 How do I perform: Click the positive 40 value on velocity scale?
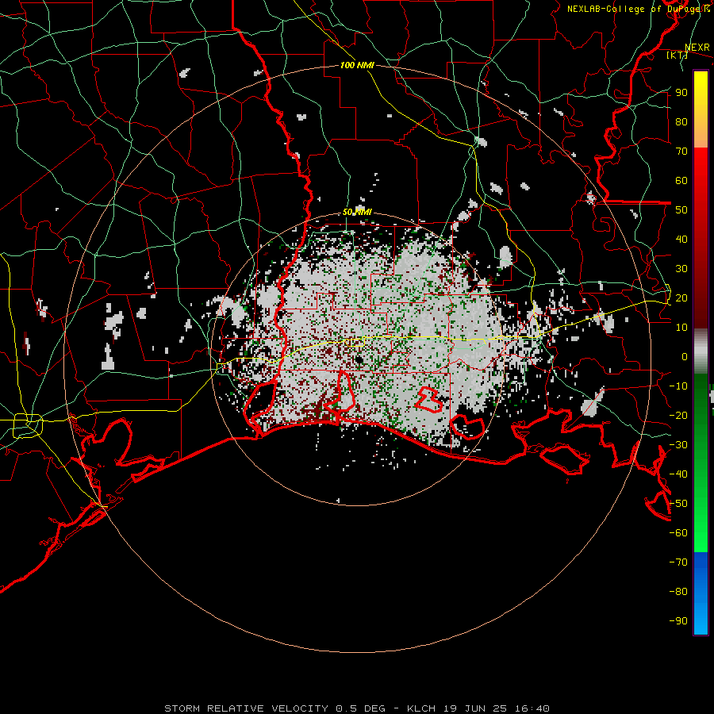(x=681, y=239)
